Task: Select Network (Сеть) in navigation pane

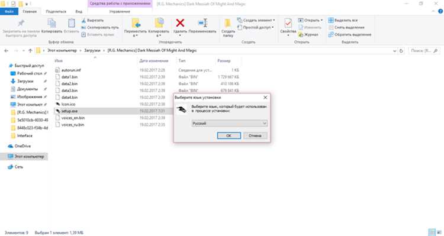Action: tap(15, 167)
